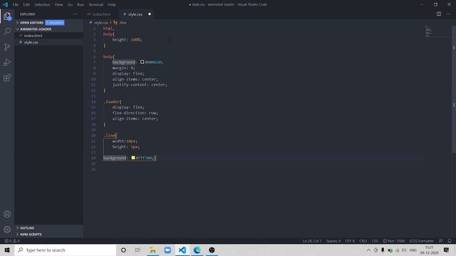Open Zoom app from taskbar
Image resolution: width=456 pixels, height=256 pixels.
(167, 250)
